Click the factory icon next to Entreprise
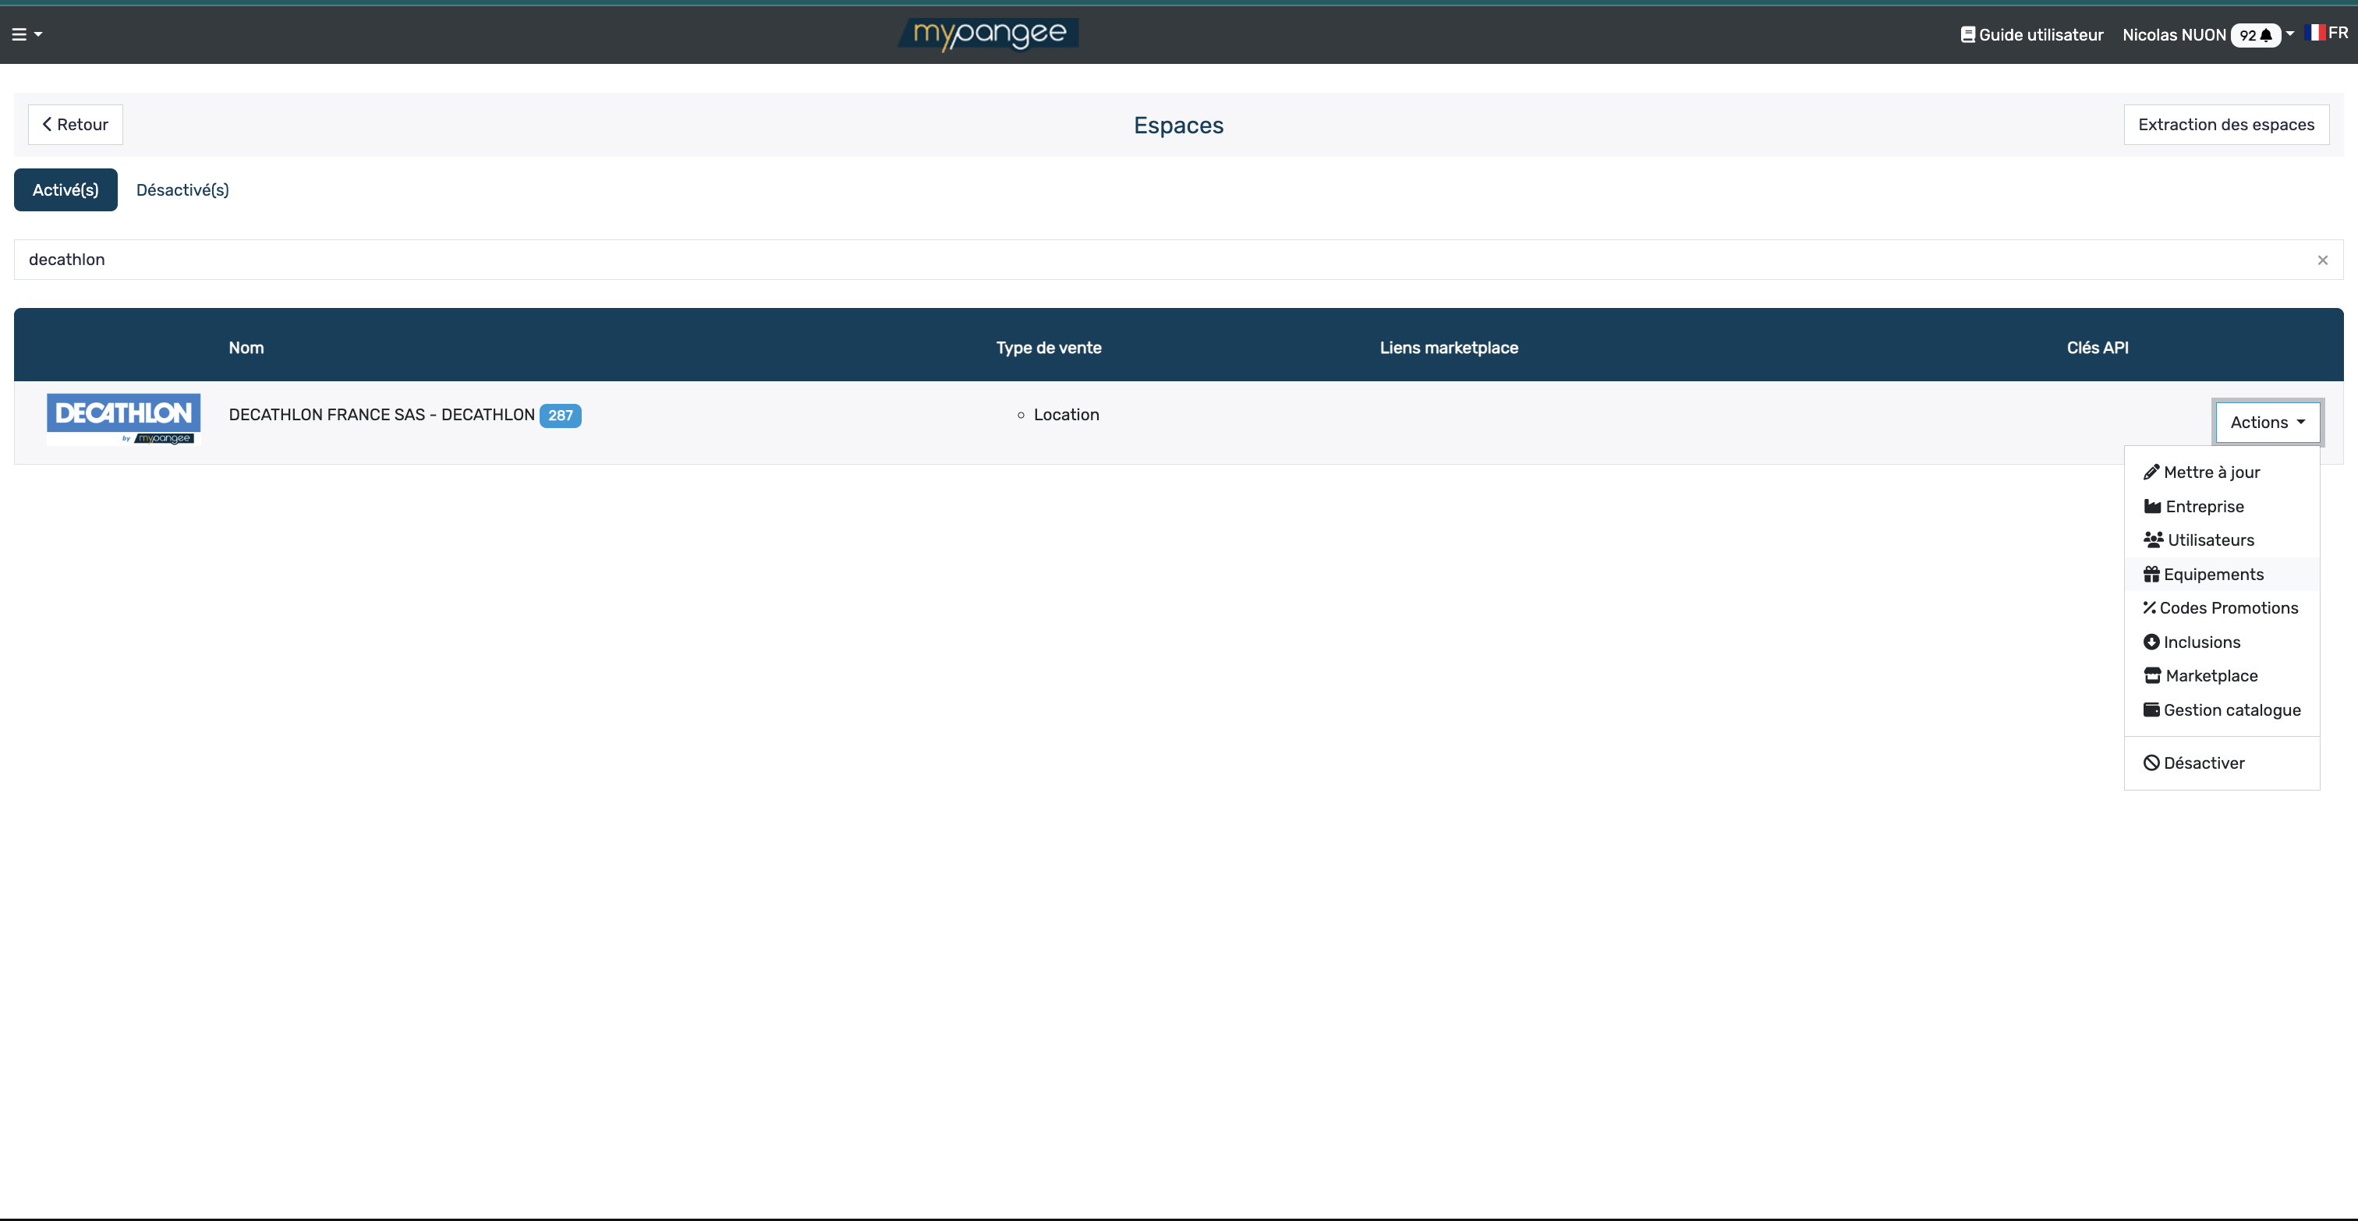Viewport: 2358px width, 1221px height. pyautogui.click(x=2152, y=506)
